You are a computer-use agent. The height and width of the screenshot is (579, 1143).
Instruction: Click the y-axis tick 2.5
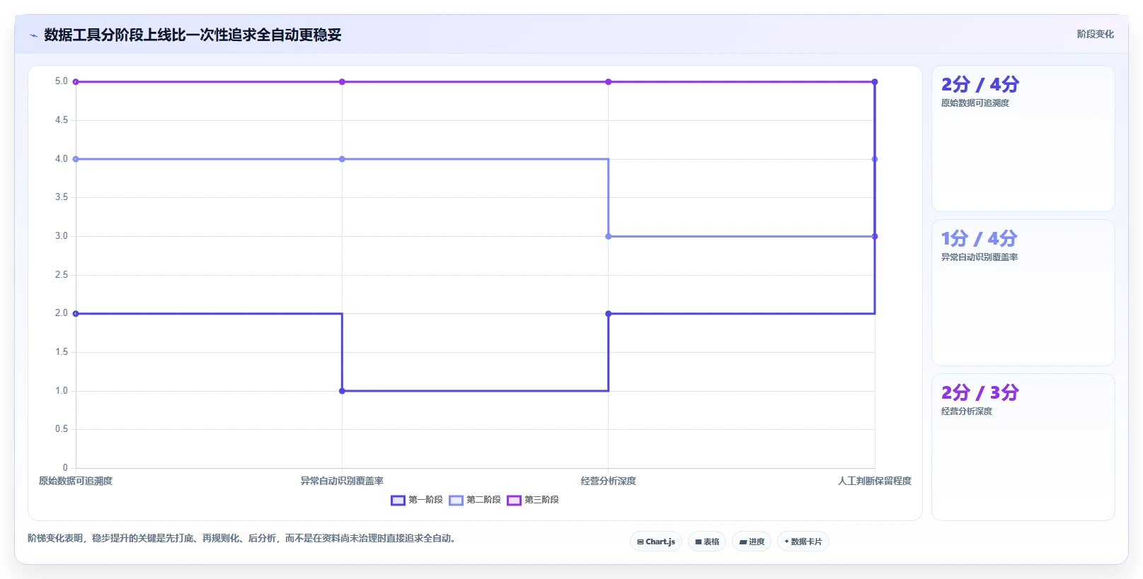click(x=62, y=274)
